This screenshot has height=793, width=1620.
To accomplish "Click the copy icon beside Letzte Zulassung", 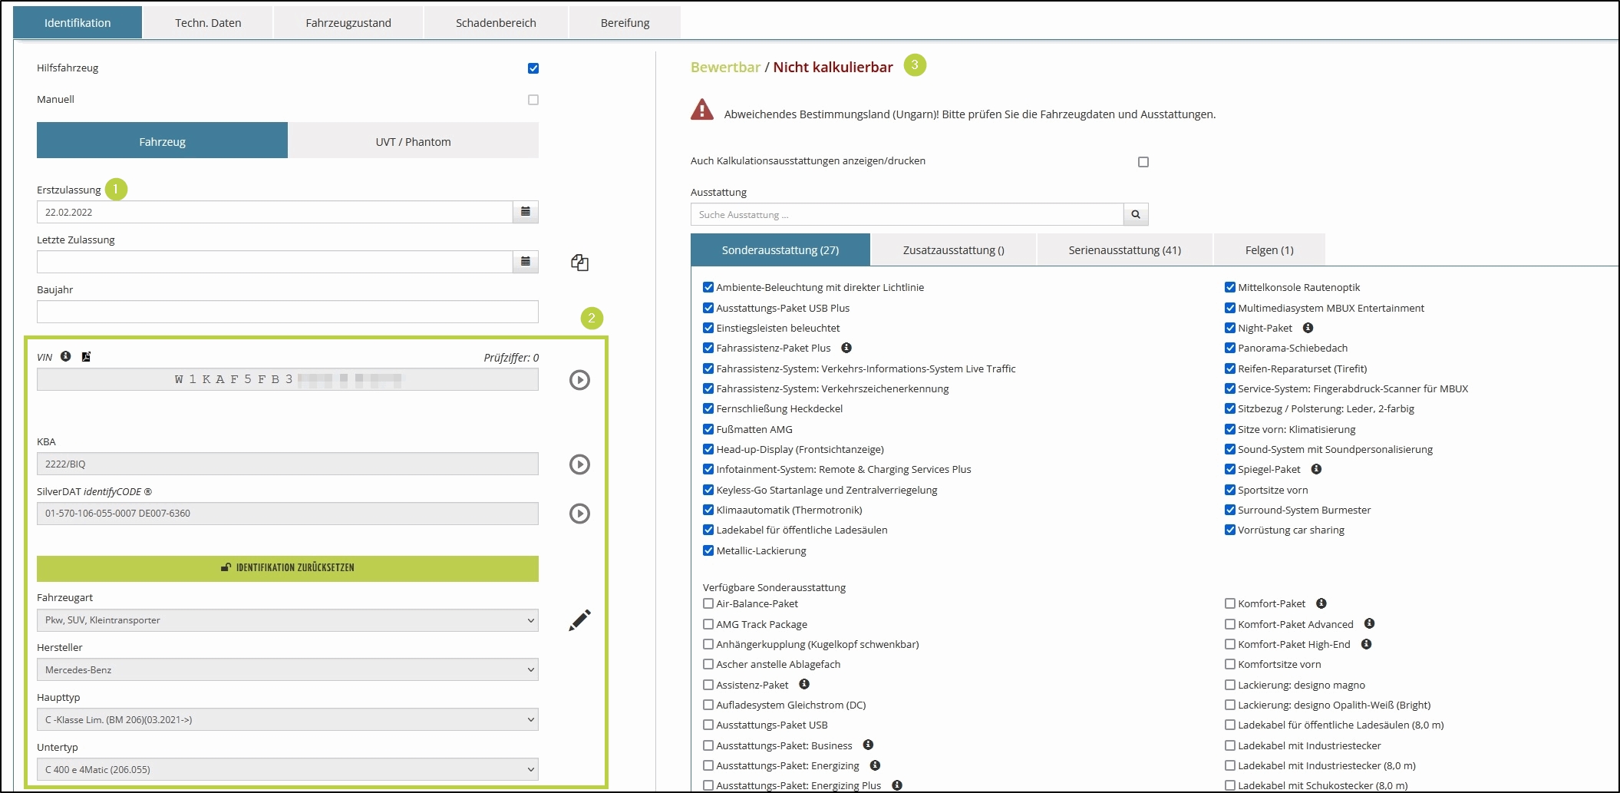I will pos(579,263).
